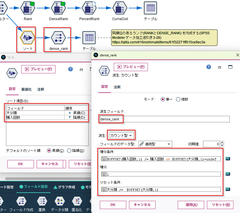Open フィールド設定 palette tab
The width and height of the screenshot is (240, 213).
tap(34, 187)
